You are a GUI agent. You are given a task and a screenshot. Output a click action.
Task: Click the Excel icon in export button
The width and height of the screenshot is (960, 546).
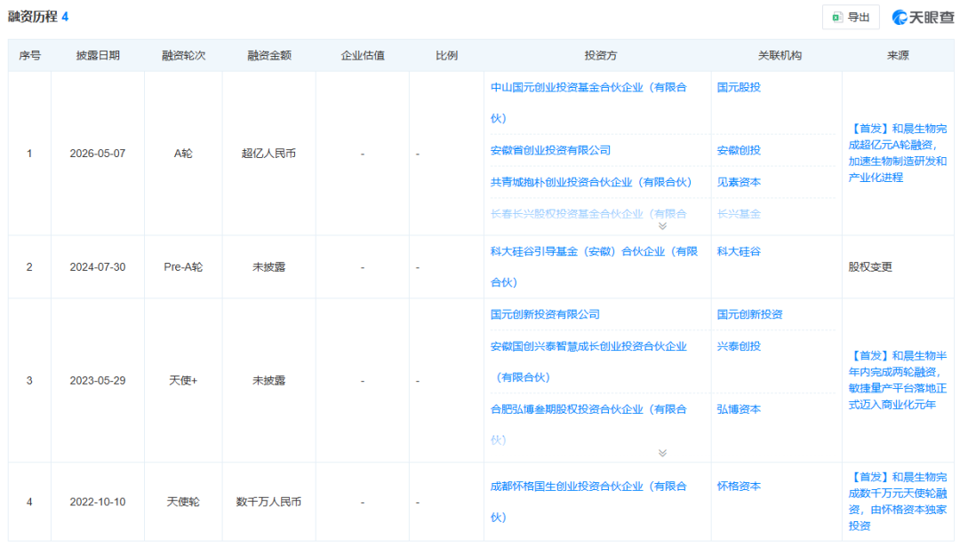tap(837, 17)
